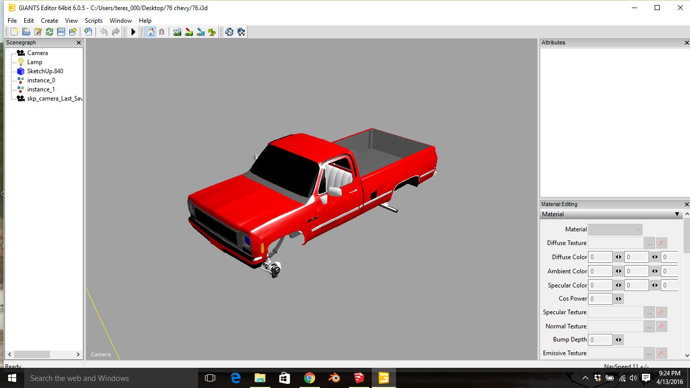This screenshot has height=388, width=690.
Task: Click the Cos Power stepper arrows
Action: (618, 299)
